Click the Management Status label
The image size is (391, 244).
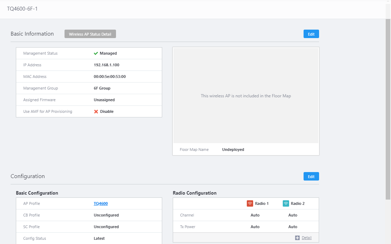(41, 53)
